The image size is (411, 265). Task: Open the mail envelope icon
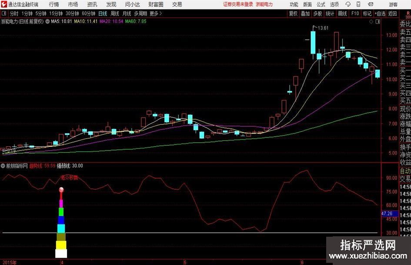pyautogui.click(x=371, y=4)
